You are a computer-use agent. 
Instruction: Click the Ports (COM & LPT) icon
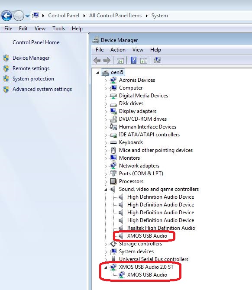click(x=113, y=174)
